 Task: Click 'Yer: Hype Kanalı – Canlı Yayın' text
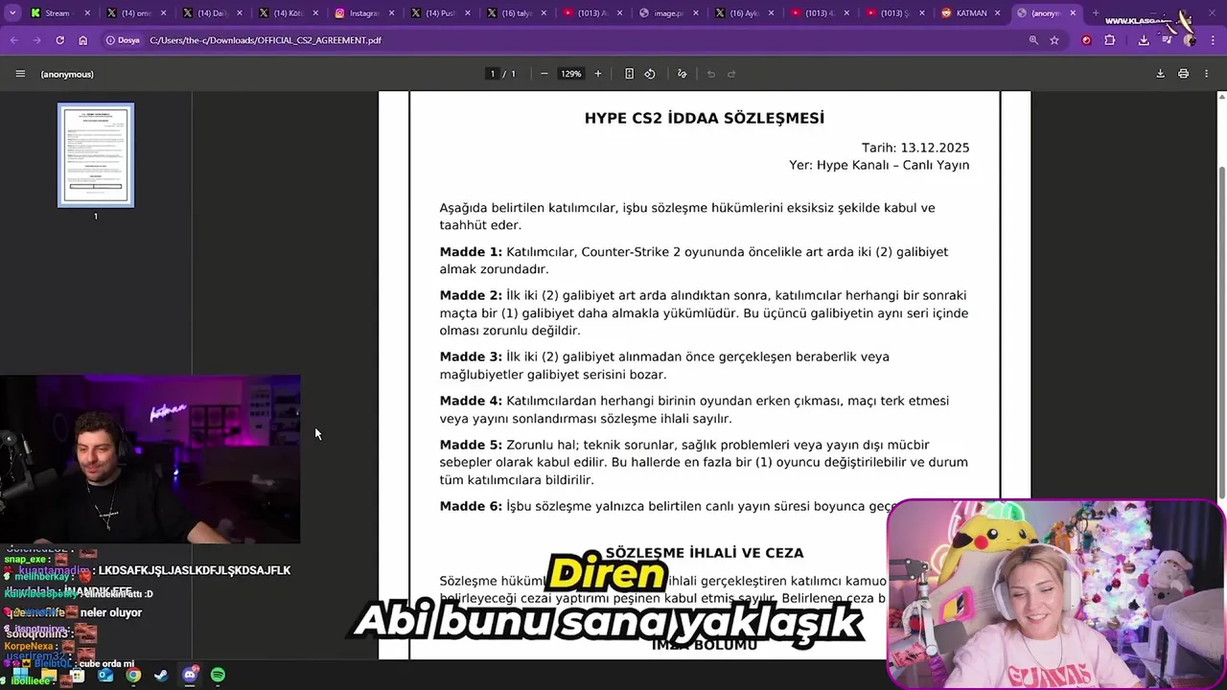(x=879, y=165)
